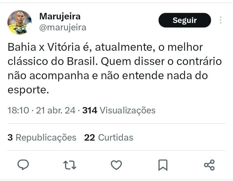Like the tweet with the heart icon
Screen dimensions: 233x181
point(116,165)
